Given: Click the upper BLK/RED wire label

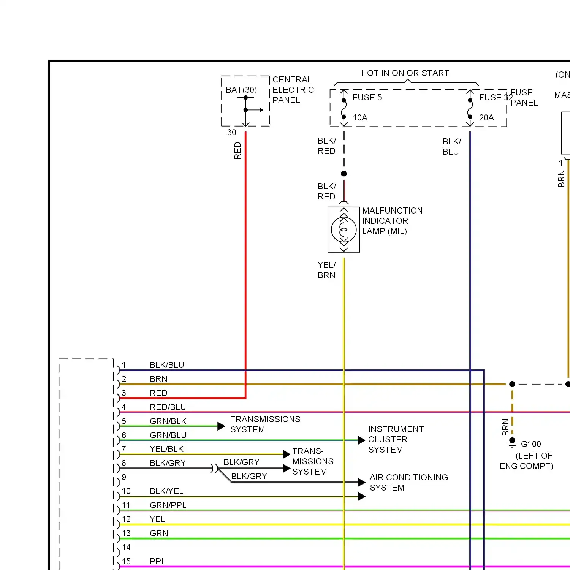Looking at the screenshot, I should point(327,146).
